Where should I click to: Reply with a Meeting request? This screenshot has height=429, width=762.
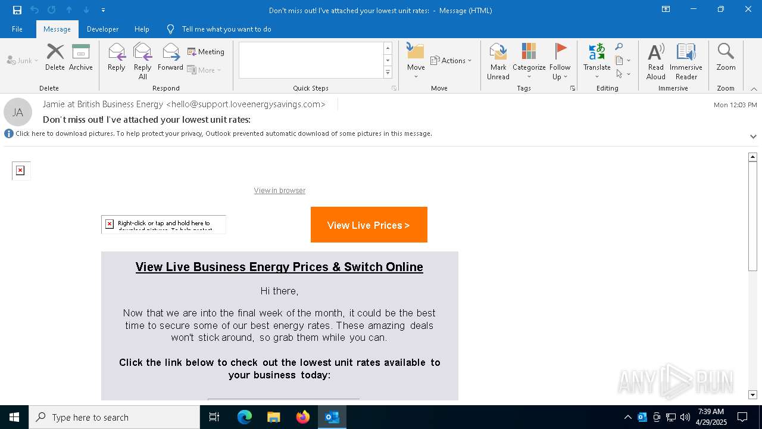tap(206, 52)
